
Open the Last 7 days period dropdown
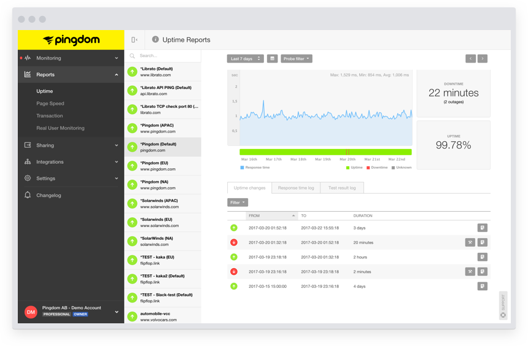[246, 58]
